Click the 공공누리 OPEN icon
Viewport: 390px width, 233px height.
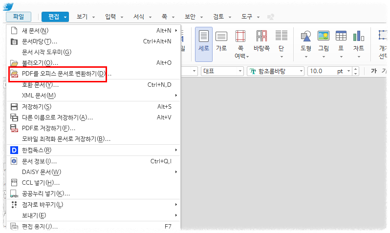14,194
